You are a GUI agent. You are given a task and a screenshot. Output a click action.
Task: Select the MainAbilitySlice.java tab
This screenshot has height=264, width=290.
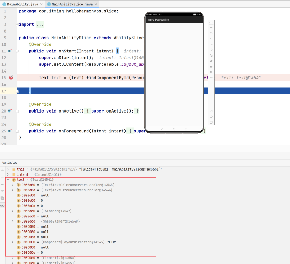point(72,4)
